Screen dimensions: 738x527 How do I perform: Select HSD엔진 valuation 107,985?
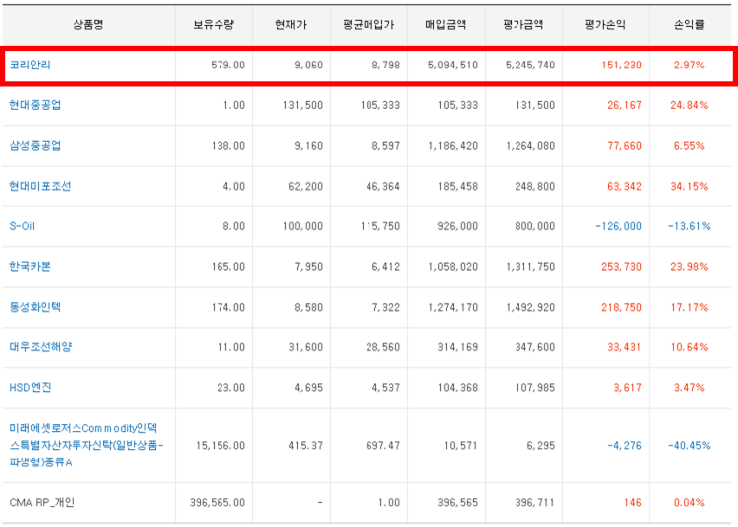(535, 389)
